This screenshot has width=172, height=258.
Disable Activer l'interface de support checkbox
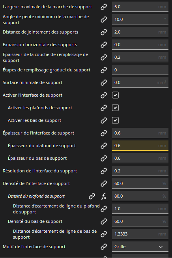pos(115,95)
